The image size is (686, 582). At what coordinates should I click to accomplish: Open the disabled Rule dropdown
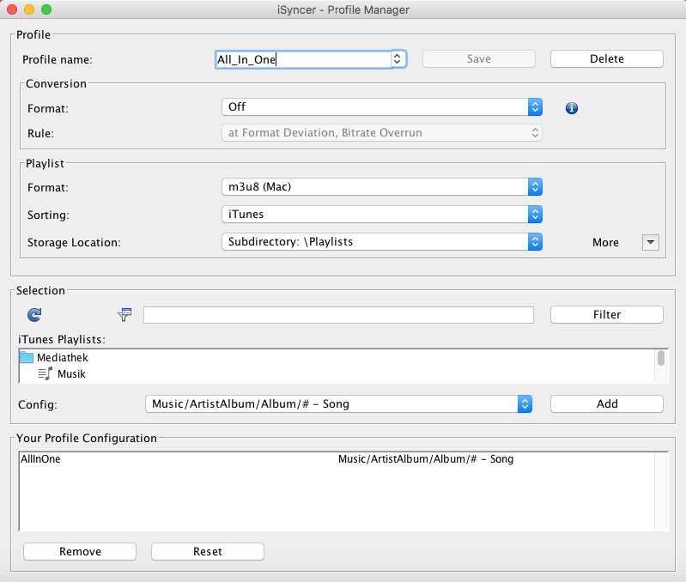382,133
